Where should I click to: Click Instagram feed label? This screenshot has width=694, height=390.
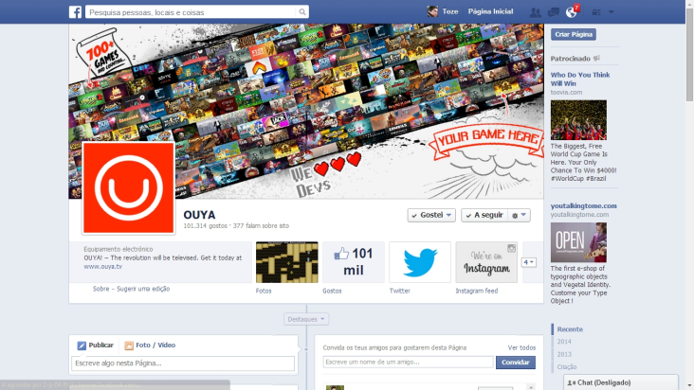coord(477,291)
